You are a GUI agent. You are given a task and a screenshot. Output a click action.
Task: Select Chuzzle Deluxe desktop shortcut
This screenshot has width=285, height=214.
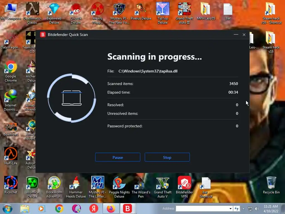click(x=76, y=13)
